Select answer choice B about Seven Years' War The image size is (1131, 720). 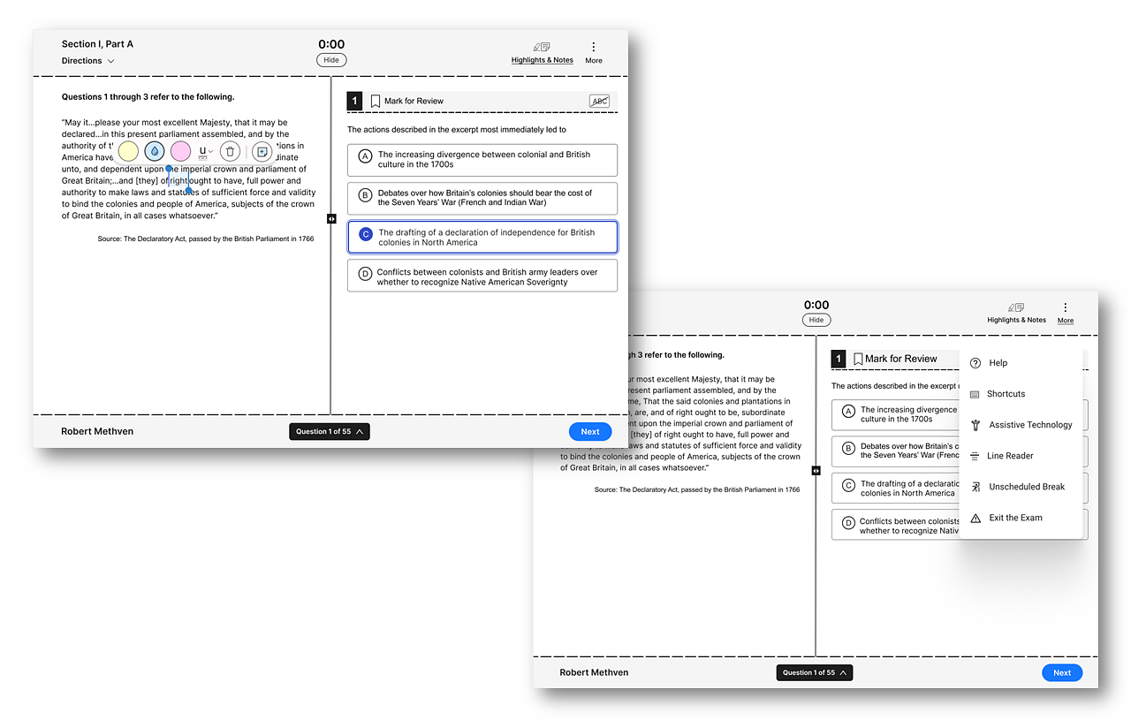point(482,198)
